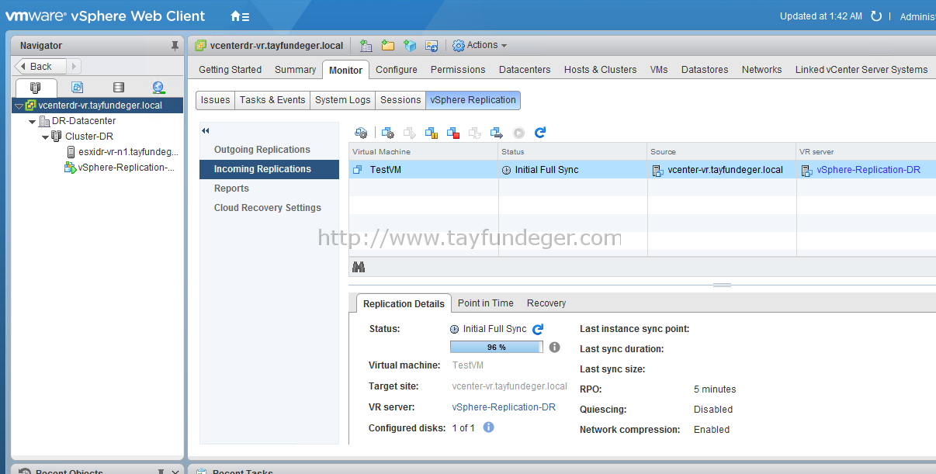Viewport: 936px width, 474px height.
Task: Collapse the DR-Datacenter tree node
Action: (32, 122)
